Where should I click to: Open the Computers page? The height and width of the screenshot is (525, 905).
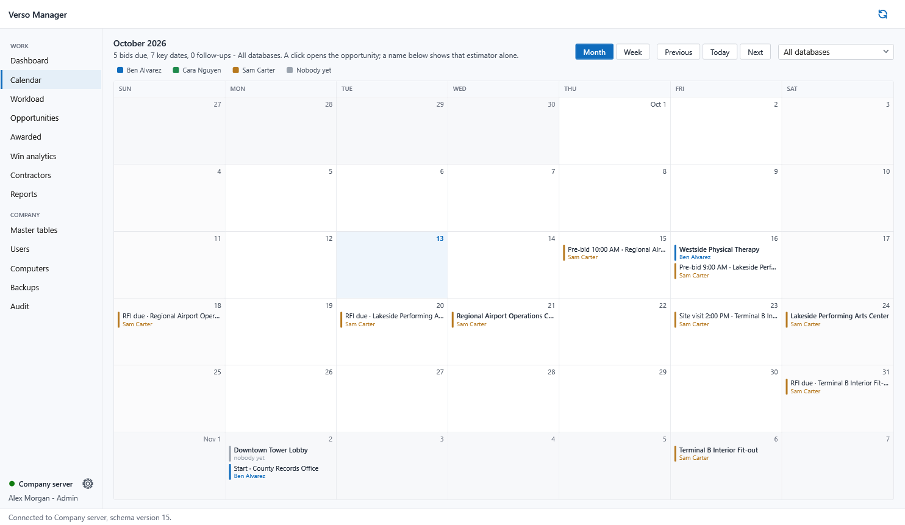[51, 268]
